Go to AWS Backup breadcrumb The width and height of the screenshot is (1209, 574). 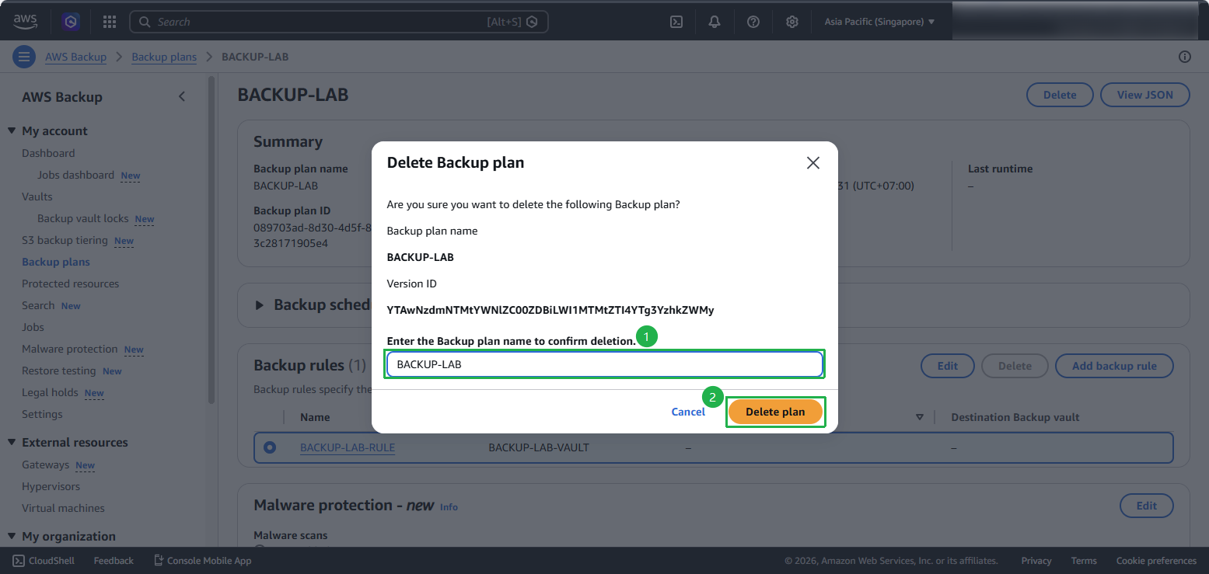(75, 57)
